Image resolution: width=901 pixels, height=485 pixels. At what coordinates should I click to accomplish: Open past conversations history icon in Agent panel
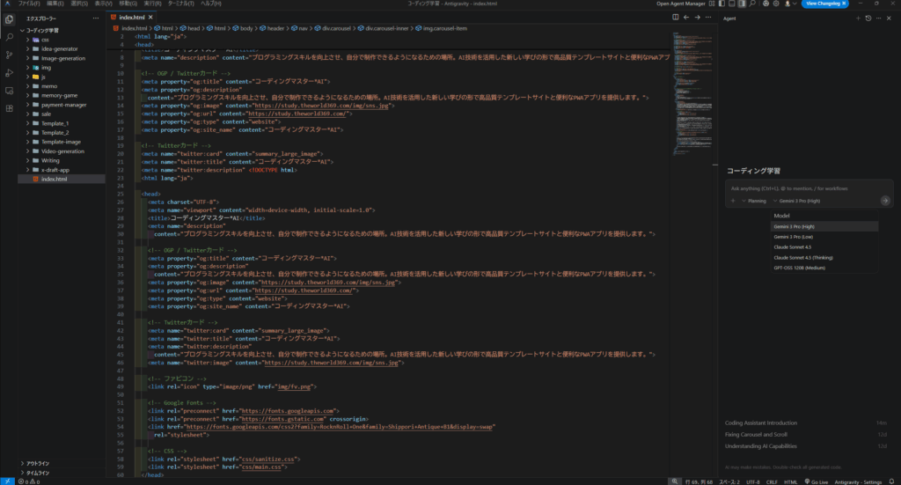tap(868, 18)
